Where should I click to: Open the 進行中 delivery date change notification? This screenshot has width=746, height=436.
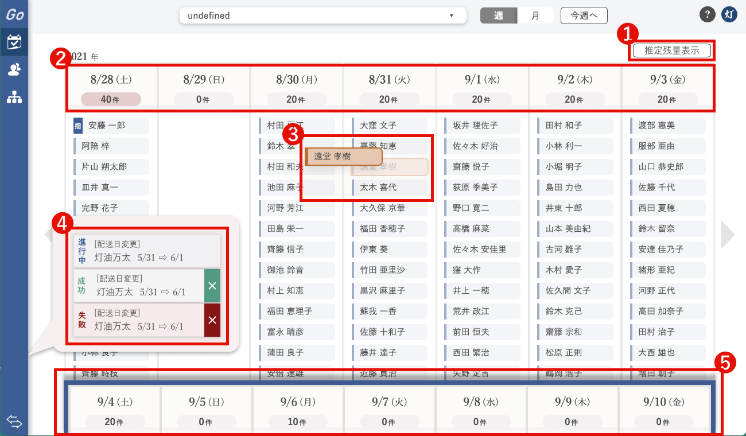[x=147, y=251]
